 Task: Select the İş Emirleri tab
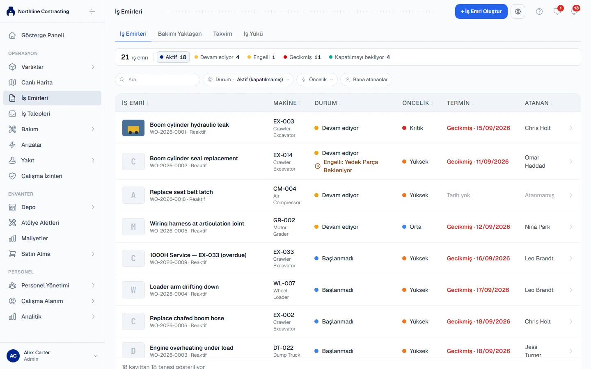[133, 34]
